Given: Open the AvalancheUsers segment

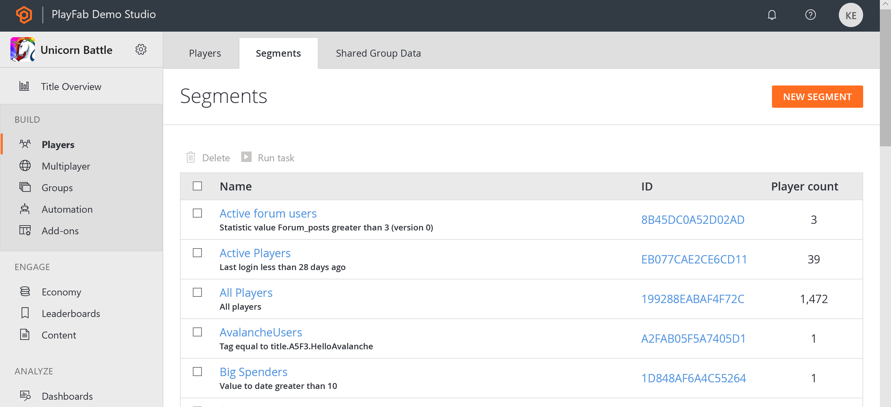Looking at the screenshot, I should pos(261,332).
